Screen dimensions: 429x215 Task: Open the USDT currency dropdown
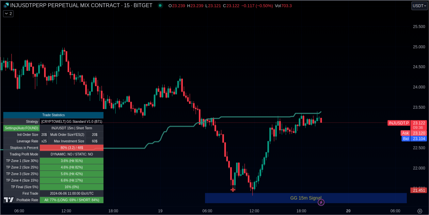(419, 6)
